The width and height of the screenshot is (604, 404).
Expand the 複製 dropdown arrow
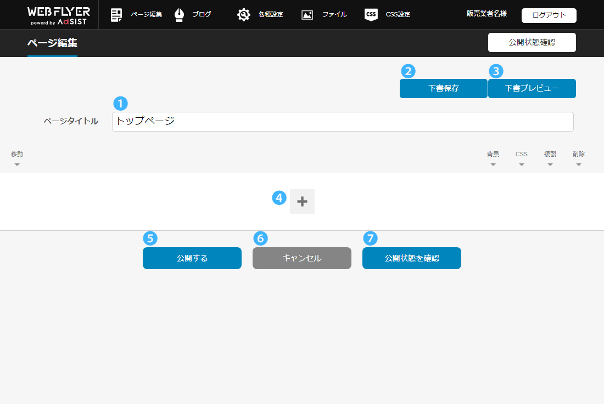[x=550, y=164]
